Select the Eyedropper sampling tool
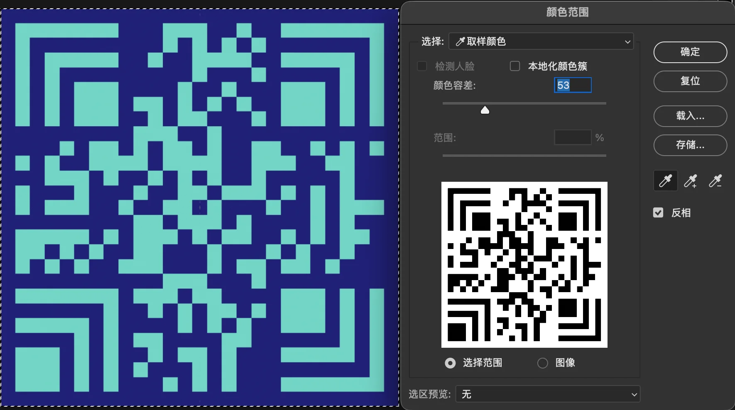 pos(665,181)
